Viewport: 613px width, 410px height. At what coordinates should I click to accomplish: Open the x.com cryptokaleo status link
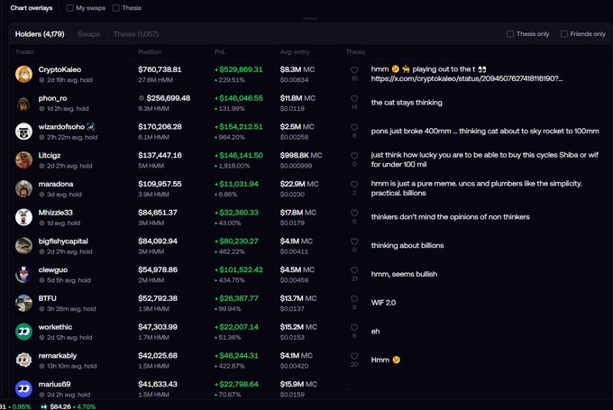pyautogui.click(x=467, y=78)
